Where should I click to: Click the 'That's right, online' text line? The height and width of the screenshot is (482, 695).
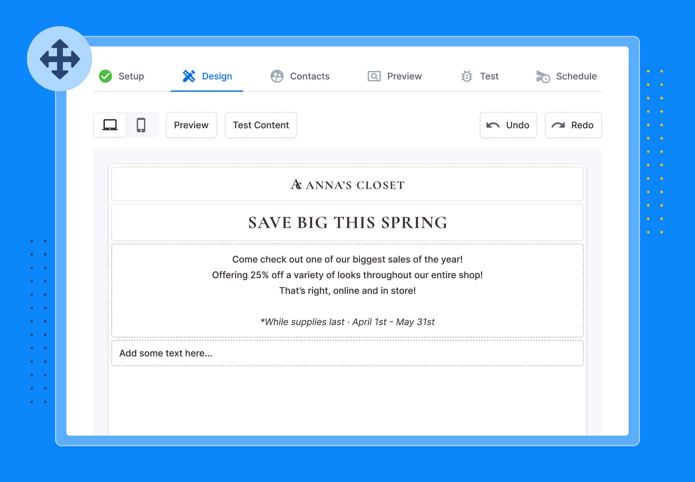347,291
